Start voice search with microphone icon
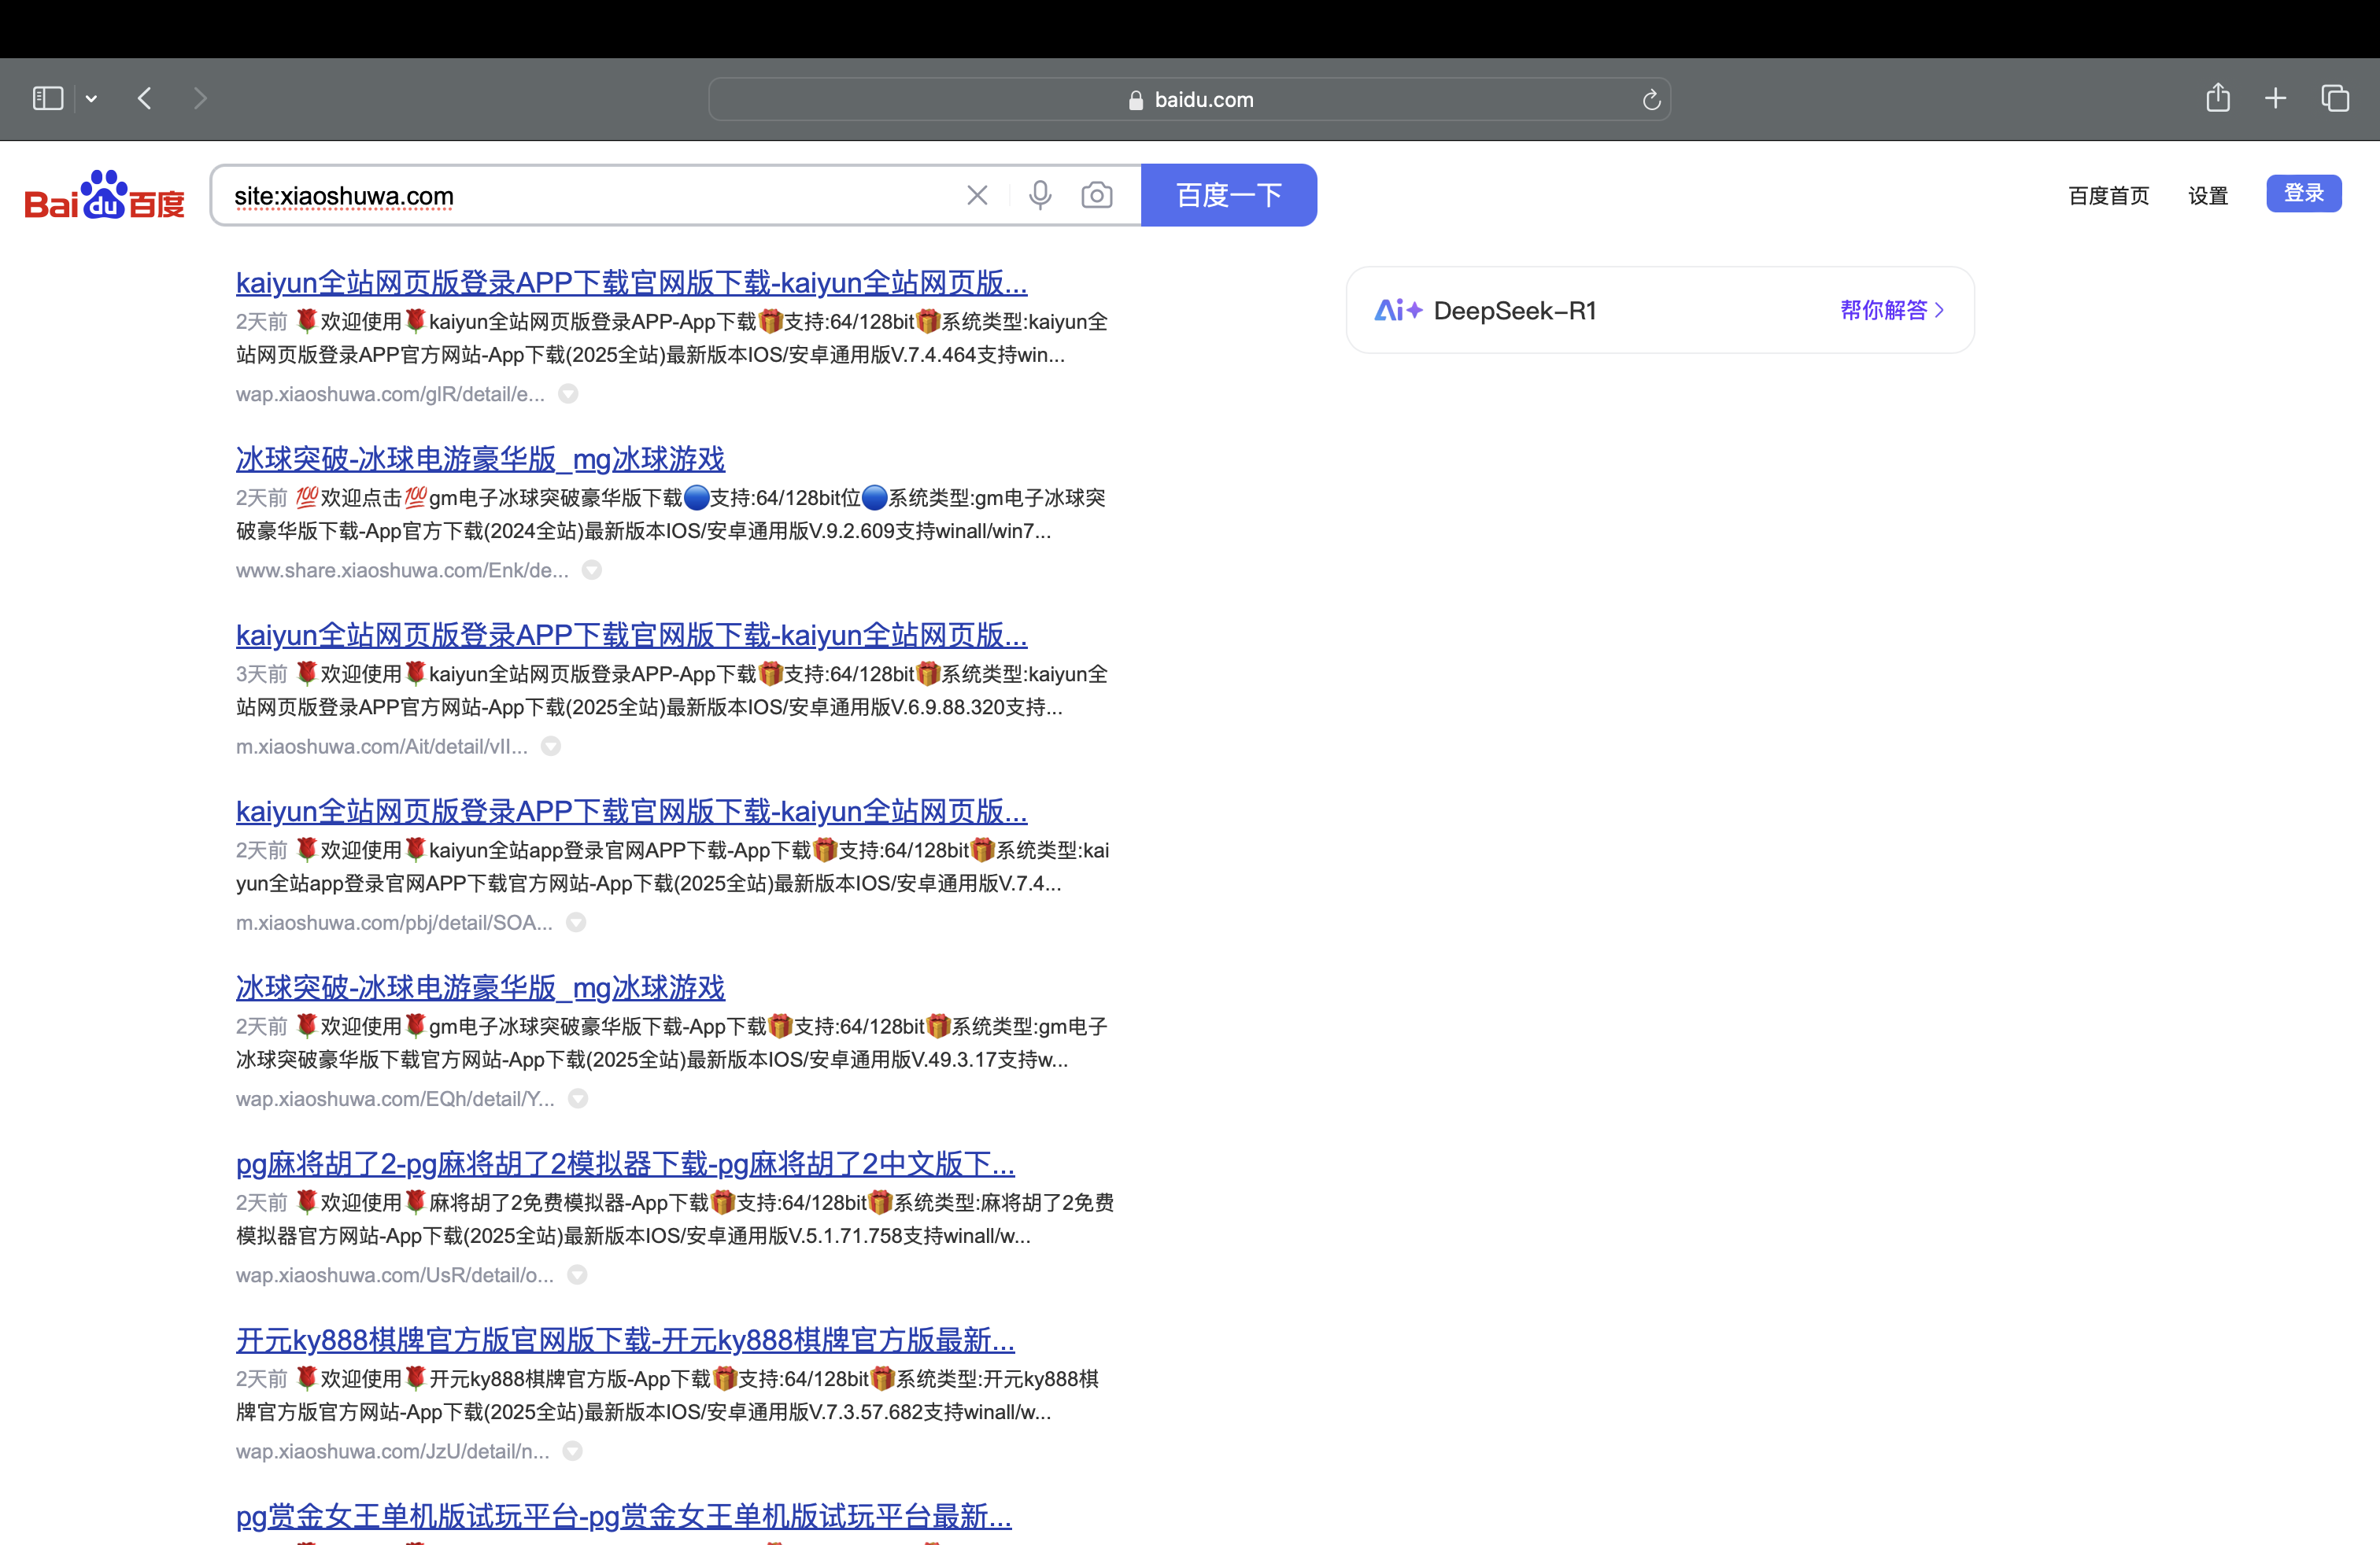Viewport: 2380px width, 1545px height. [x=1040, y=195]
